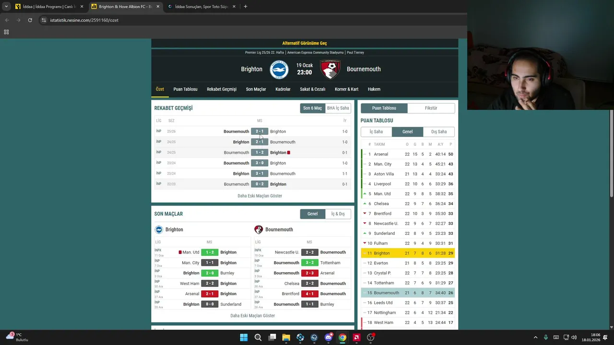Expand Daha Eski Maçları Göster under Son Maçlar
Image resolution: width=614 pixels, height=345 pixels.
tap(252, 316)
